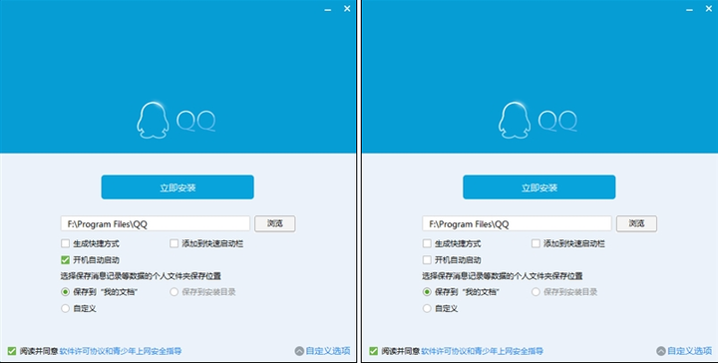Open 软件许可协议 link in right window

click(x=444, y=351)
